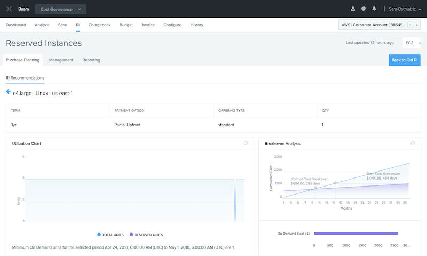The width and height of the screenshot is (427, 256).
Task: Open the Save menu item
Action: tap(62, 25)
